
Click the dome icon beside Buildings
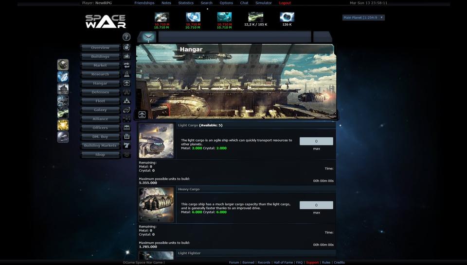pyautogui.click(x=126, y=56)
